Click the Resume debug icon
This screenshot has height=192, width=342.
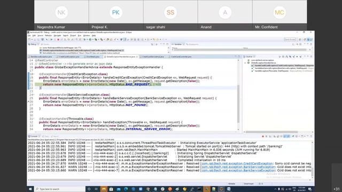point(51,39)
